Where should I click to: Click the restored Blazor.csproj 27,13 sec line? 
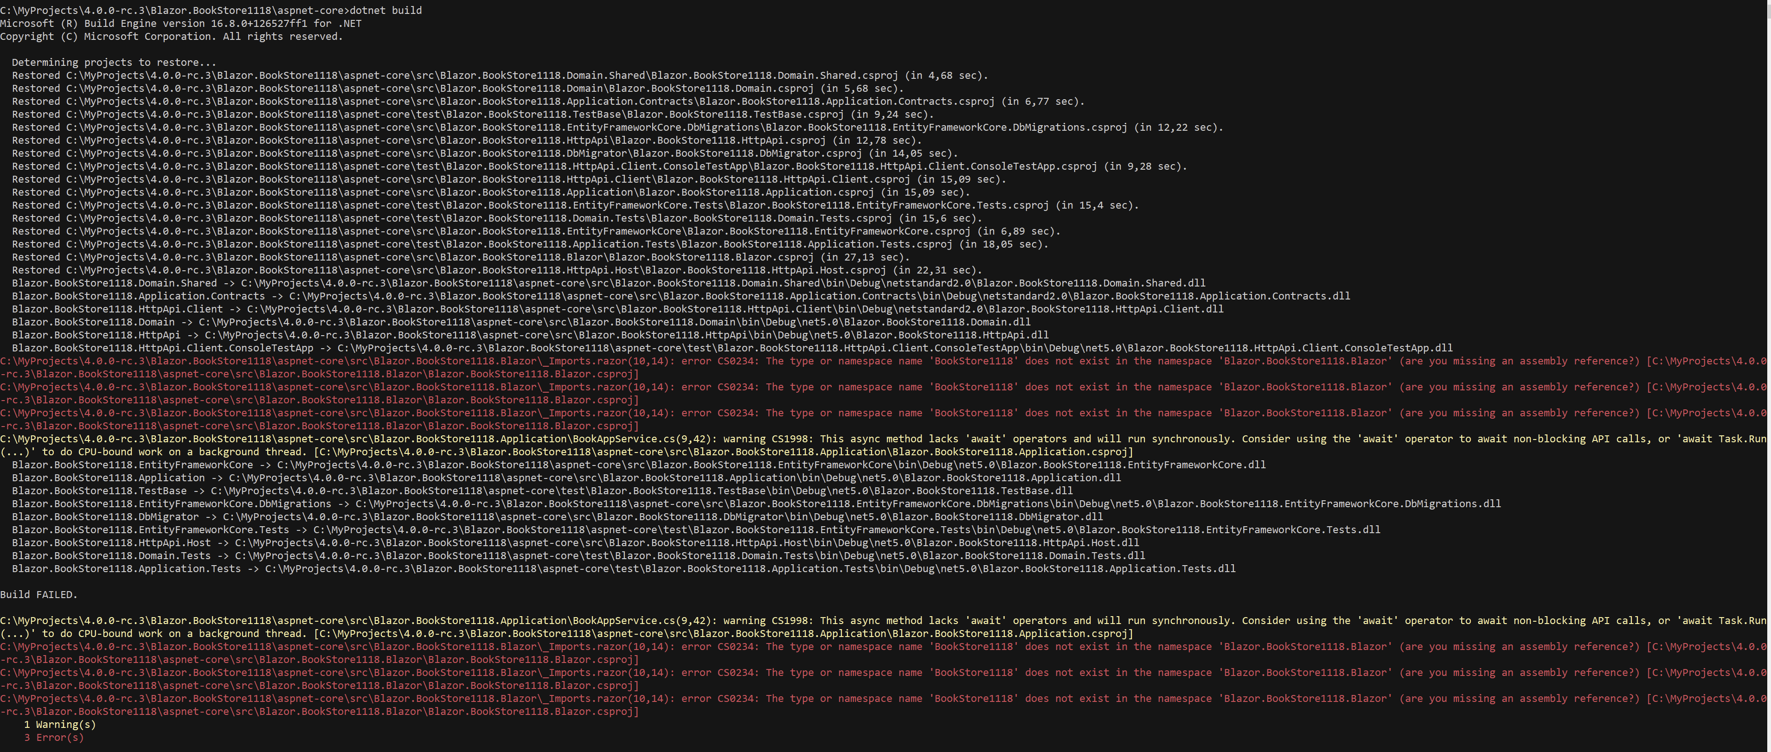(x=460, y=257)
